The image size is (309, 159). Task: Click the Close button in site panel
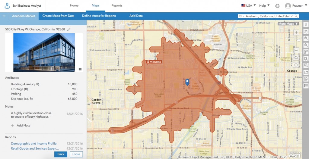coord(76,154)
